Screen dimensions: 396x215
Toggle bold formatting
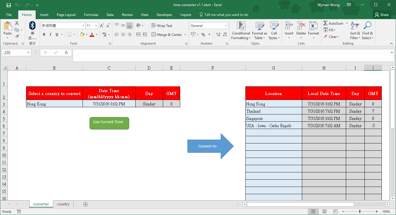[44, 34]
